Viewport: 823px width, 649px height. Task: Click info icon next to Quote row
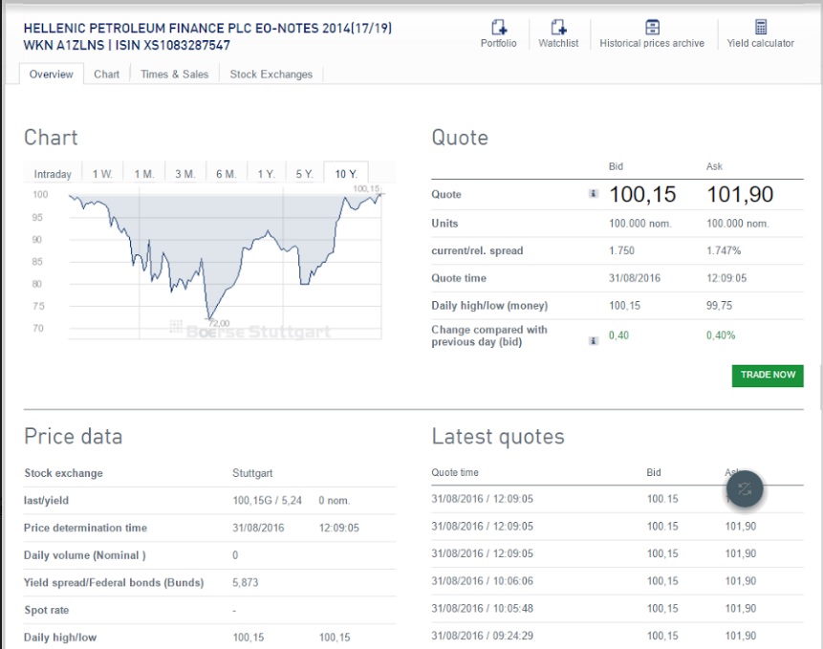coord(593,194)
